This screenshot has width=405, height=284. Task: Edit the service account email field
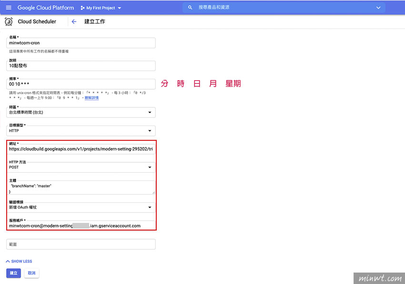click(x=81, y=226)
